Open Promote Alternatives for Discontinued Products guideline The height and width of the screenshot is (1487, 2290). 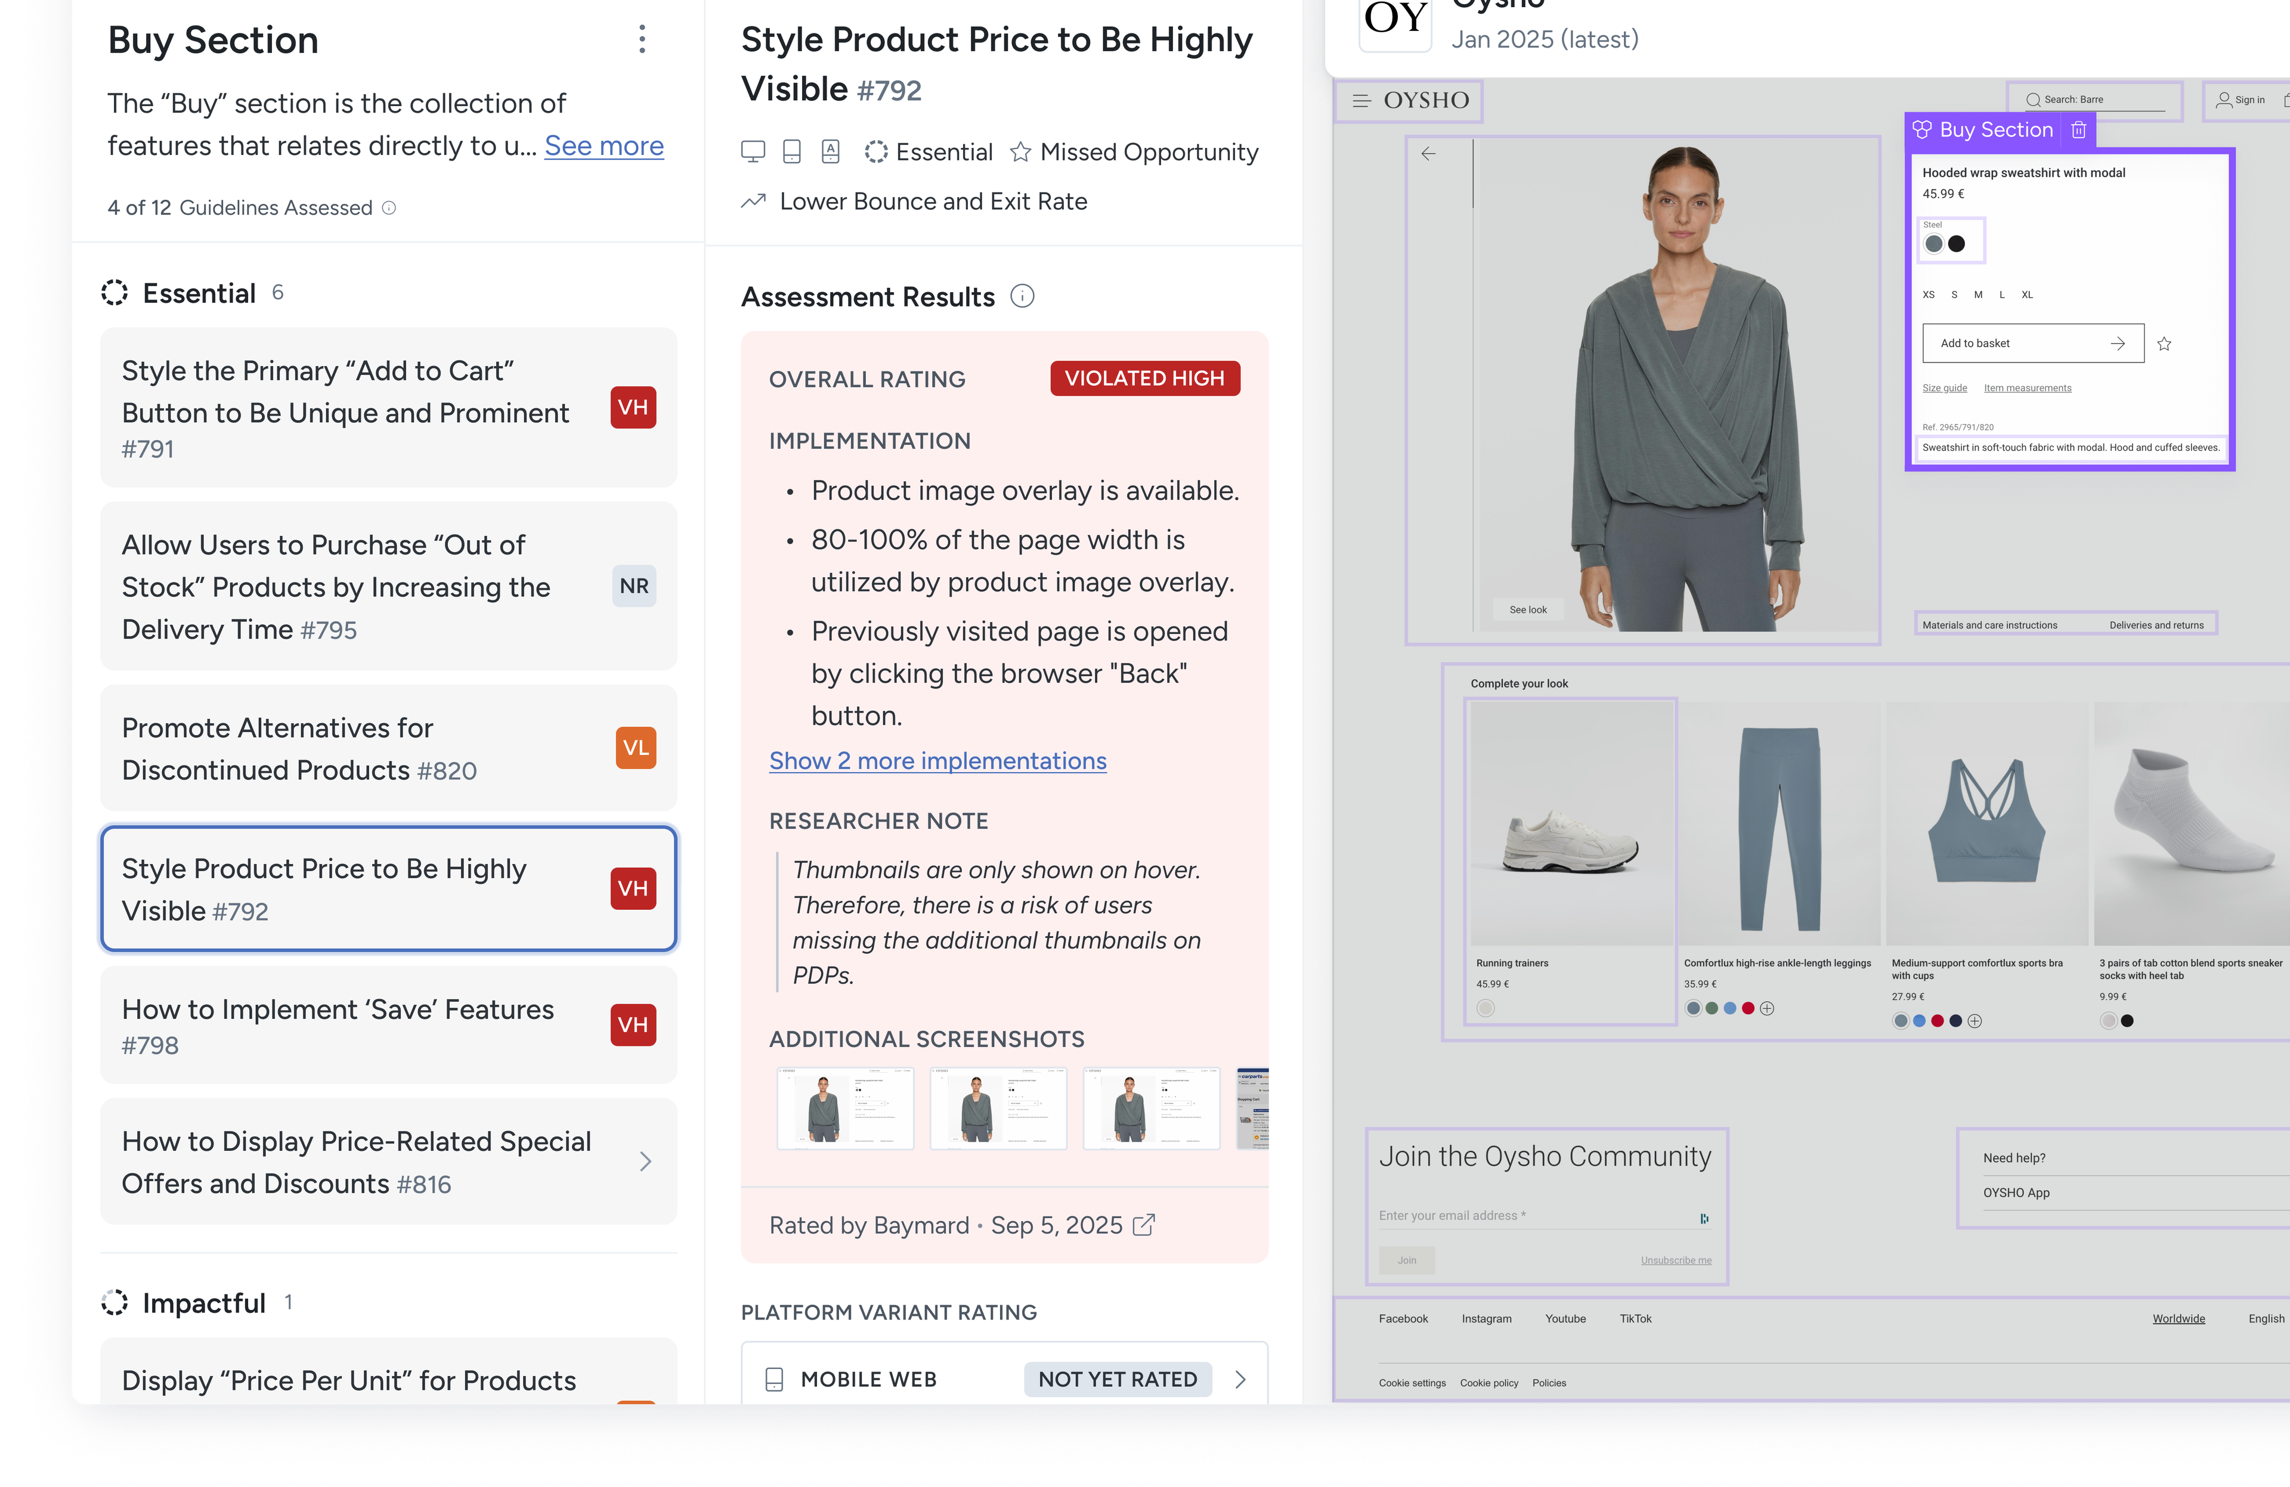pyautogui.click(x=389, y=748)
